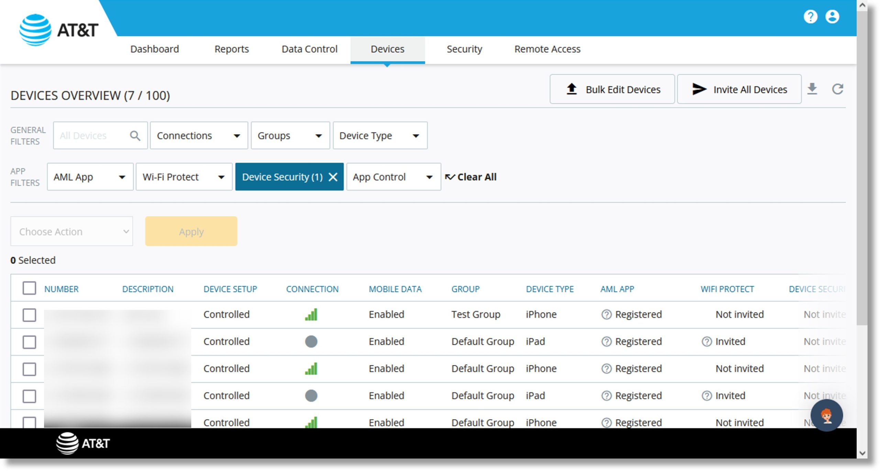Viewport: 880px width, 471px height.
Task: Refresh the devices overview list
Action: [x=838, y=89]
